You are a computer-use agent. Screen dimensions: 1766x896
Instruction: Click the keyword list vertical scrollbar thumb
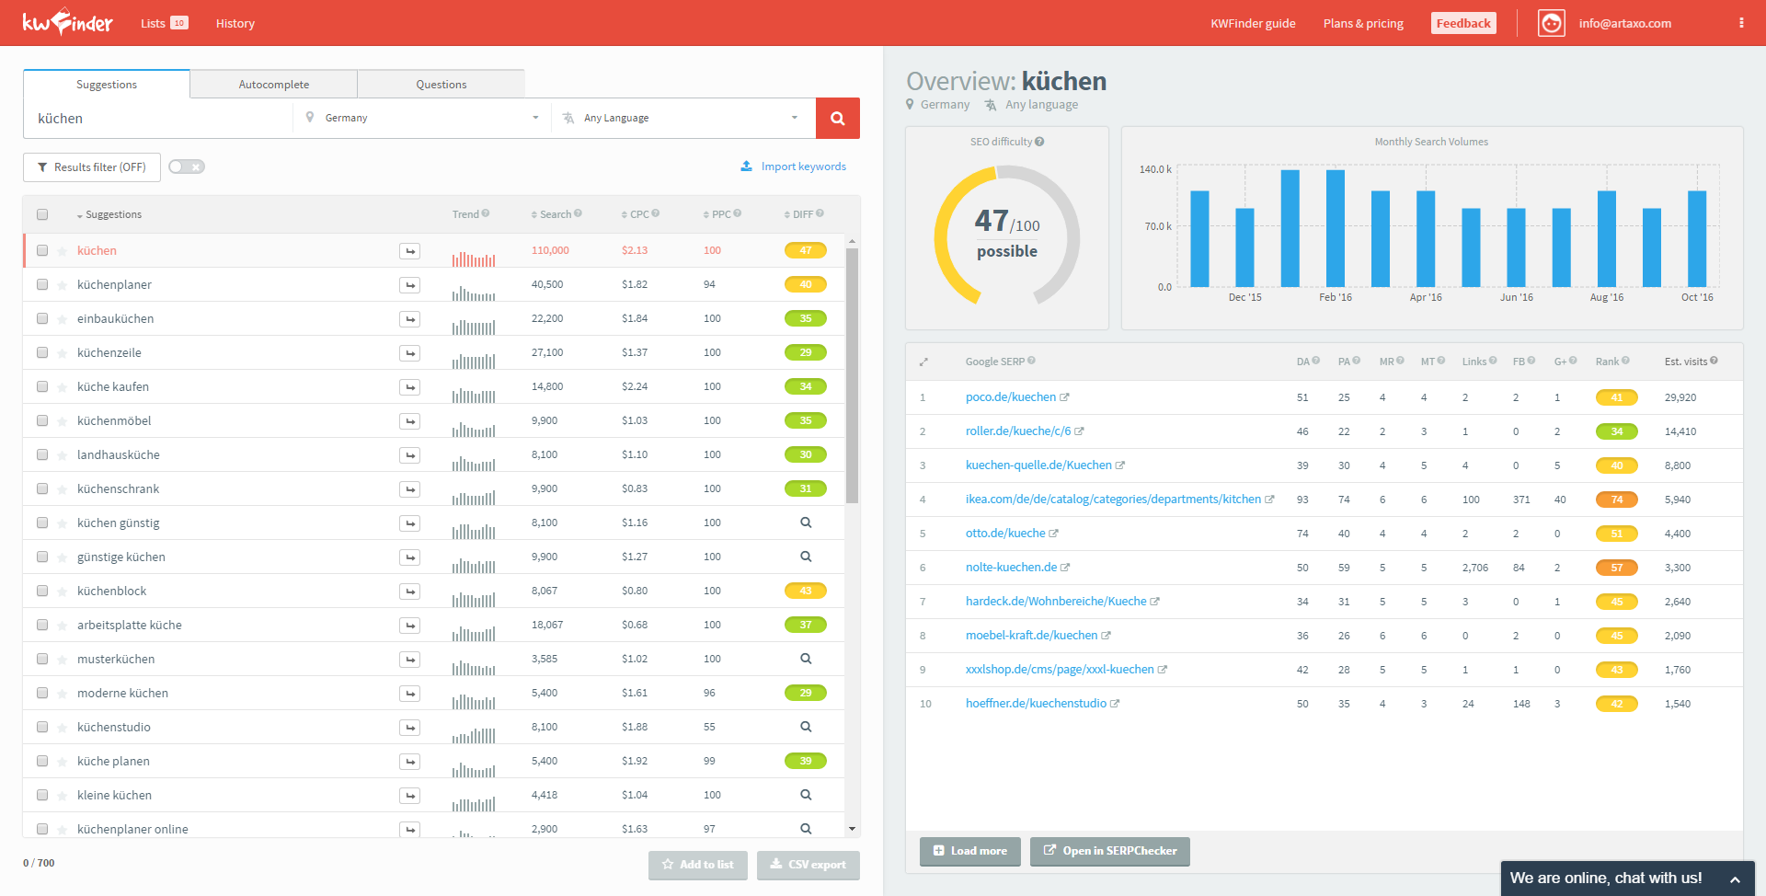[853, 375]
